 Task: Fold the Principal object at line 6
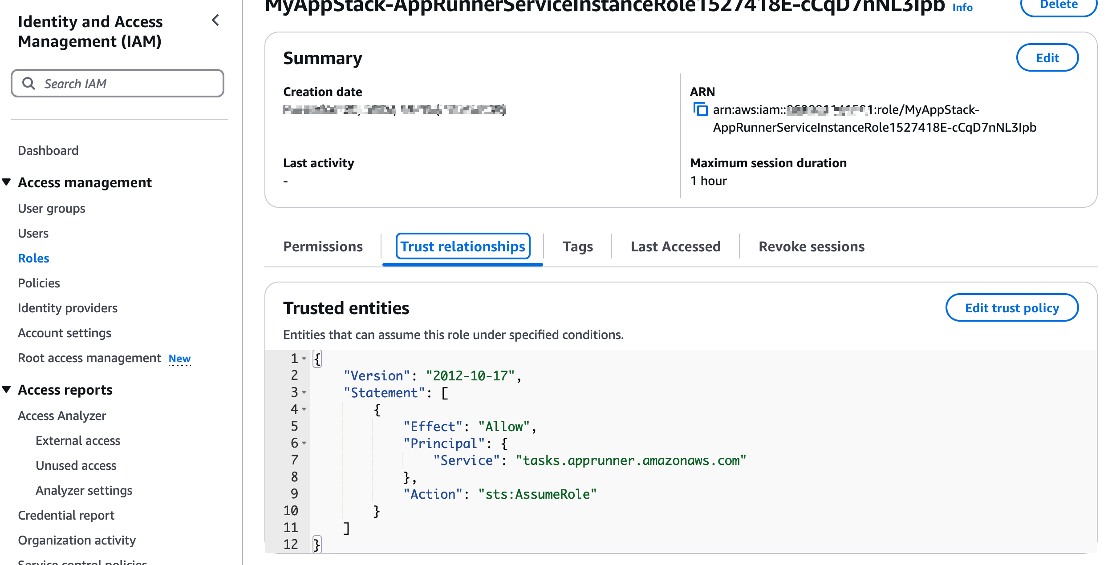pyautogui.click(x=304, y=443)
